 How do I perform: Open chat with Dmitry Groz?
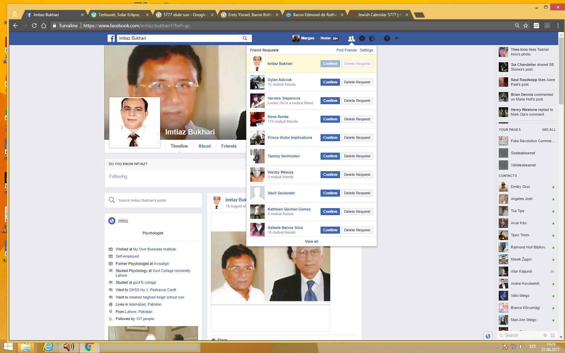527,187
